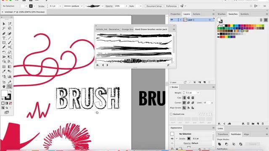Switch to Decorative brush library tab
The width and height of the screenshot is (269, 151).
click(x=114, y=29)
